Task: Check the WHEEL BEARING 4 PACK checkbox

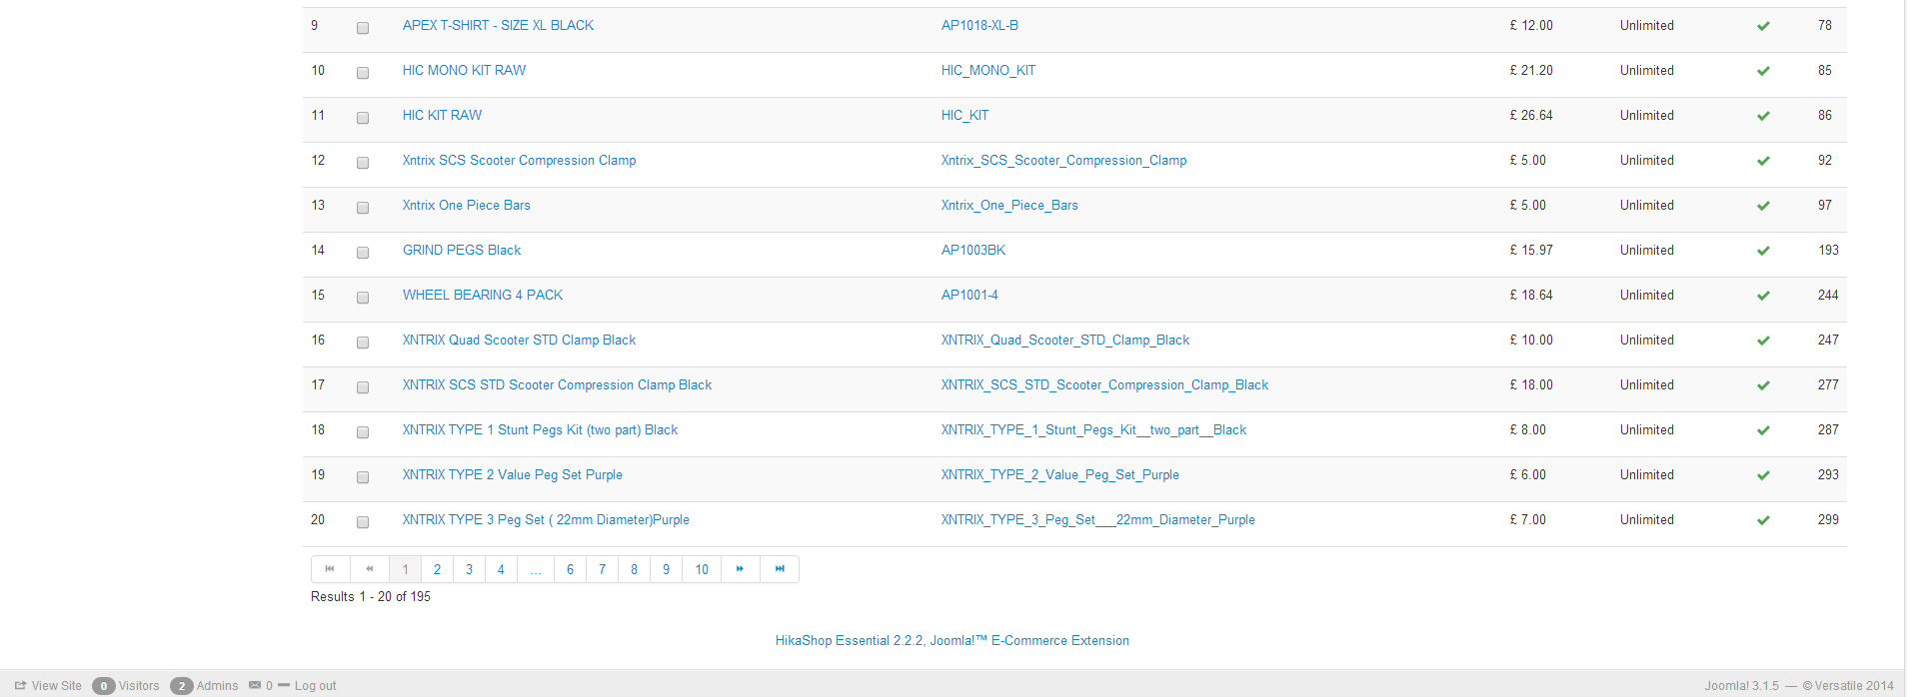Action: point(363,298)
